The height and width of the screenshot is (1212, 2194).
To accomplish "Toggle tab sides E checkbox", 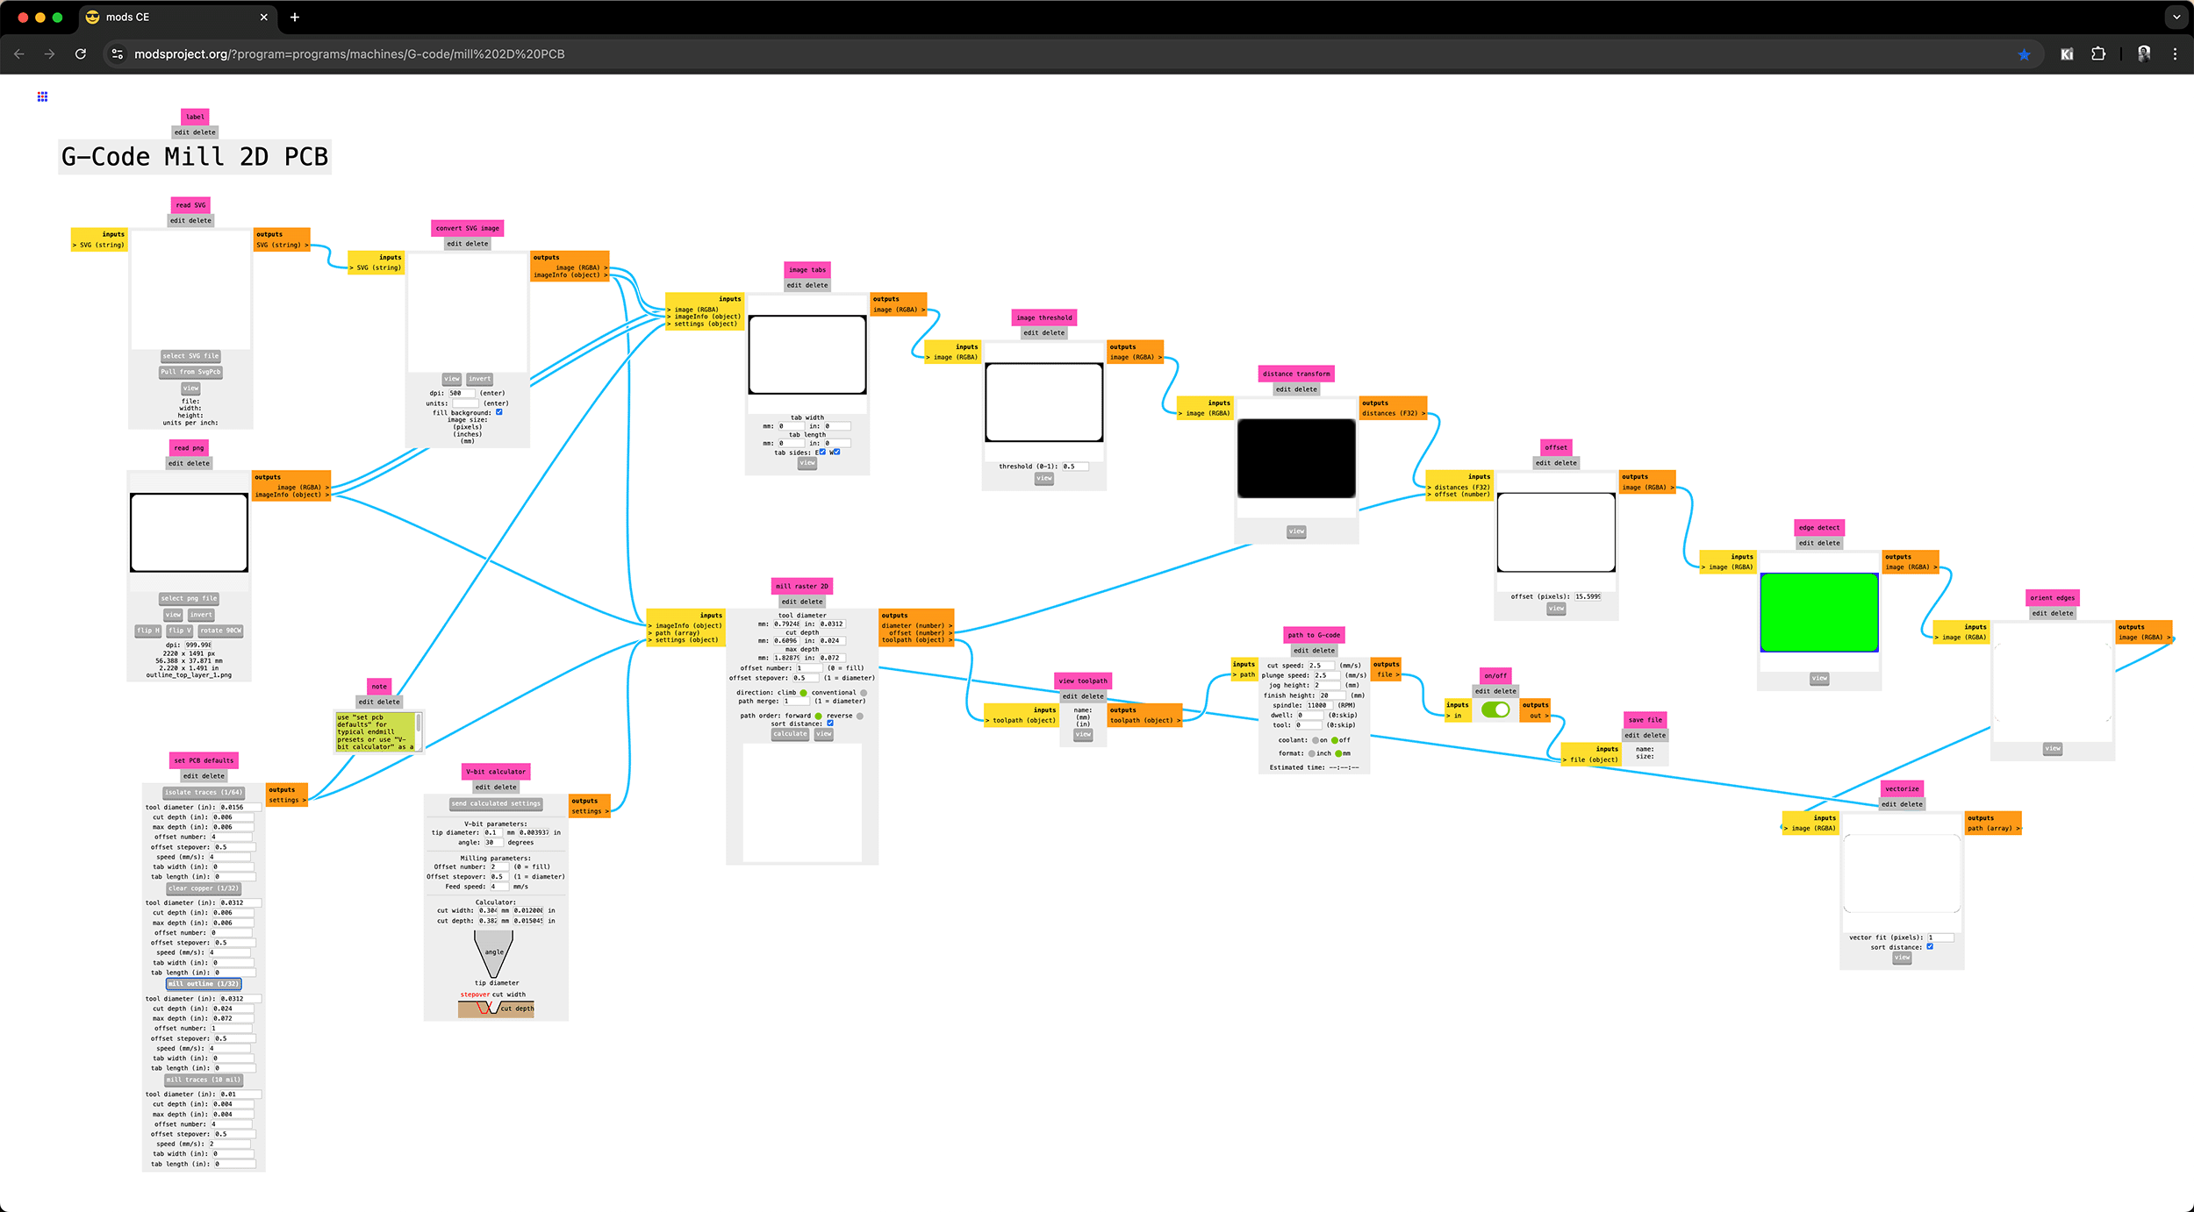I will 822,453.
